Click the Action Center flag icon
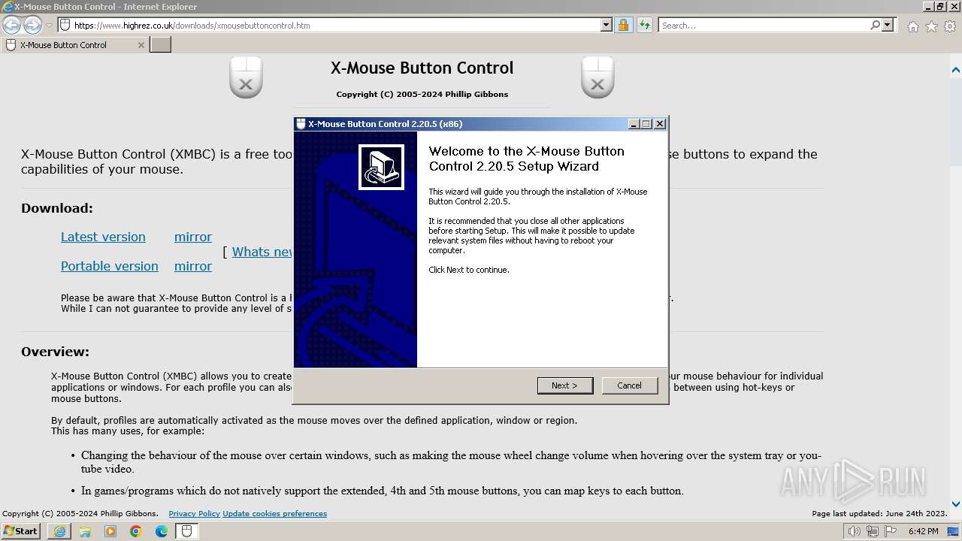 (x=890, y=531)
